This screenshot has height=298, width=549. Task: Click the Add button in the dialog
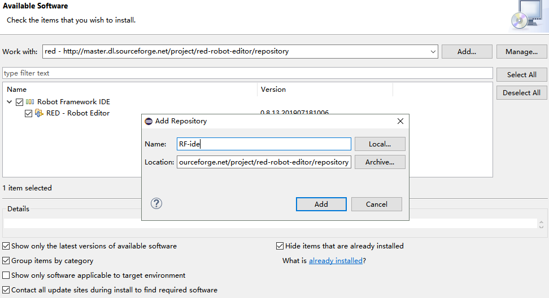[x=321, y=204]
